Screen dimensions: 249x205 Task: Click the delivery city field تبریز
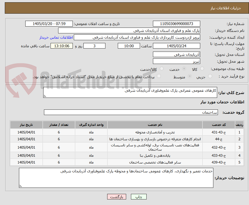point(176,61)
